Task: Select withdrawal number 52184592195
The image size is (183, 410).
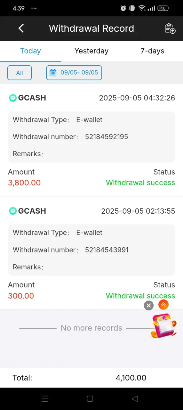Action: coord(107,137)
